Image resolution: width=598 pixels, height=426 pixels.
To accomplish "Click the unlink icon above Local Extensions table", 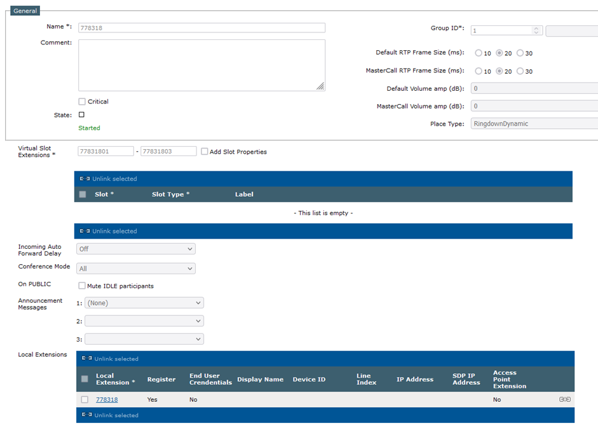I will click(87, 358).
